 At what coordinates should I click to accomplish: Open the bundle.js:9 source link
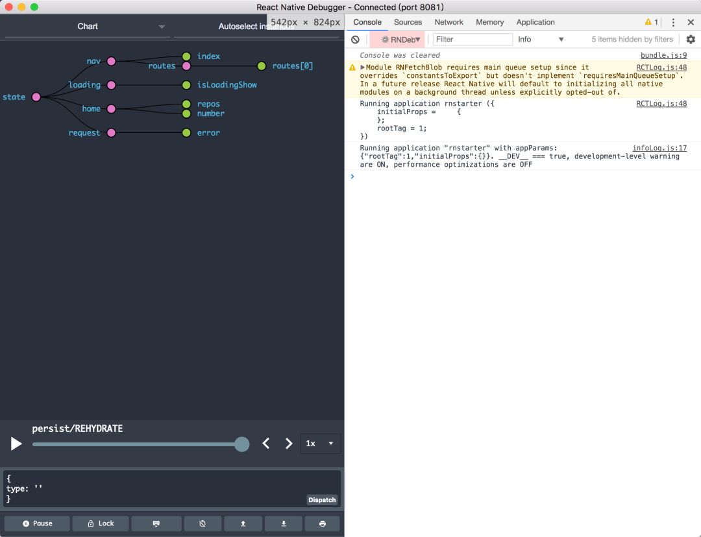pos(663,55)
